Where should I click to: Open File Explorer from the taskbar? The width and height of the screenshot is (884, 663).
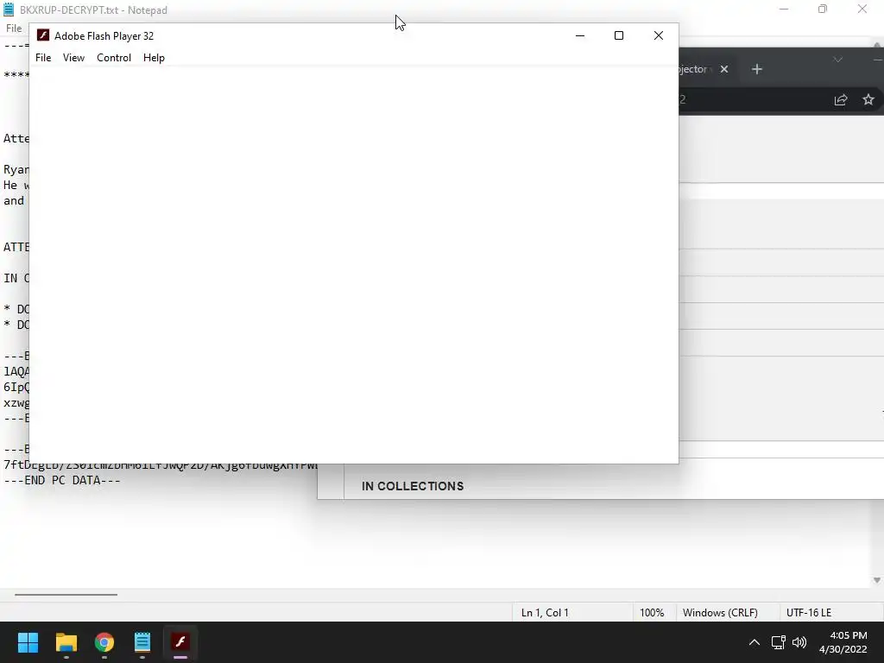(66, 642)
